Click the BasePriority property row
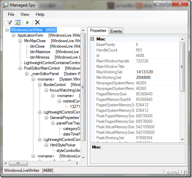The width and height of the screenshot is (192, 178). point(137,45)
